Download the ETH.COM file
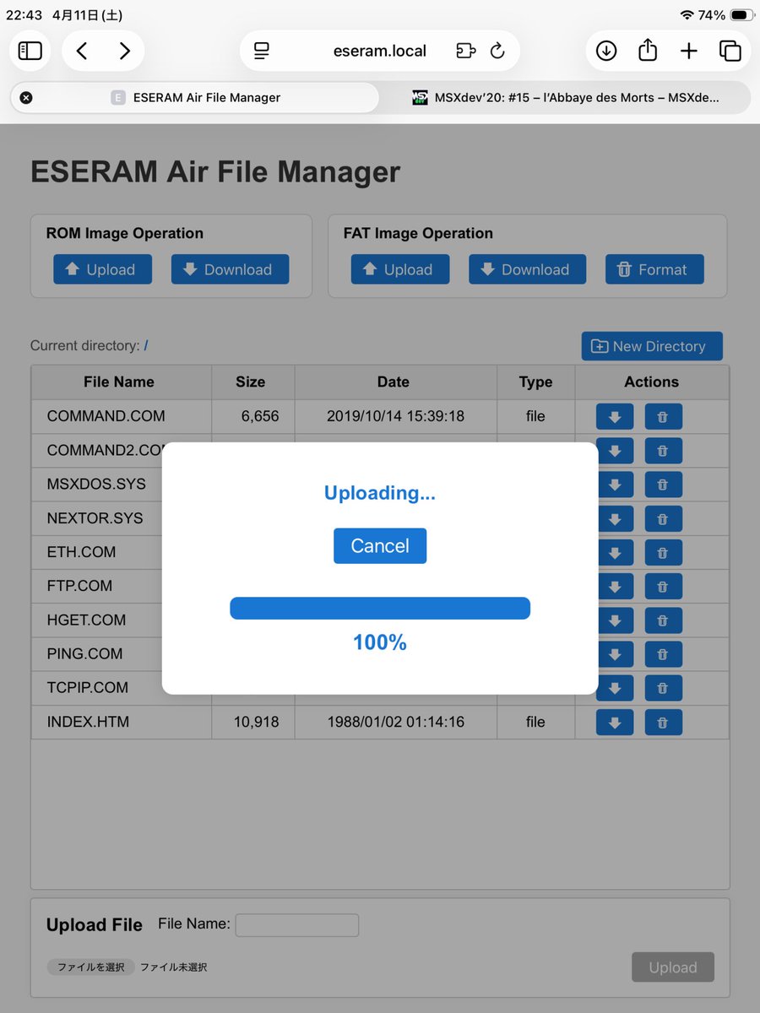This screenshot has height=1013, width=760. (615, 552)
